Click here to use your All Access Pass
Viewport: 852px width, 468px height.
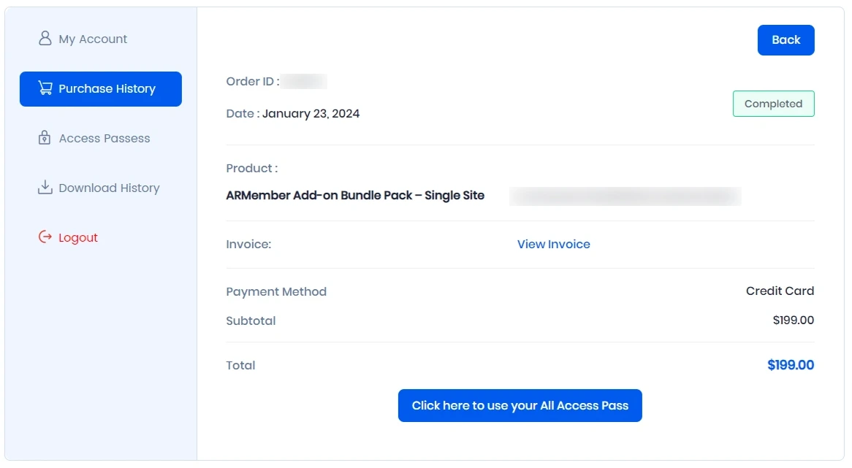(x=520, y=405)
